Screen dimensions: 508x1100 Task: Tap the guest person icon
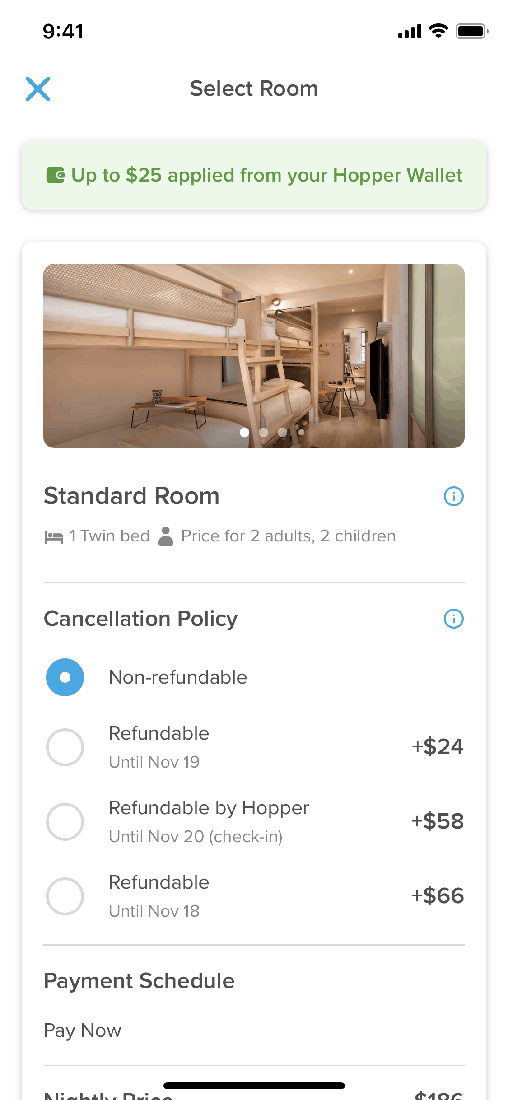pos(166,536)
